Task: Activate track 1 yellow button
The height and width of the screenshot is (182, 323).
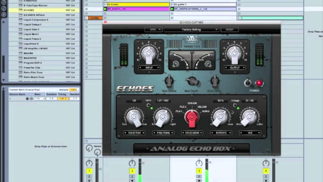Action: pos(89,171)
